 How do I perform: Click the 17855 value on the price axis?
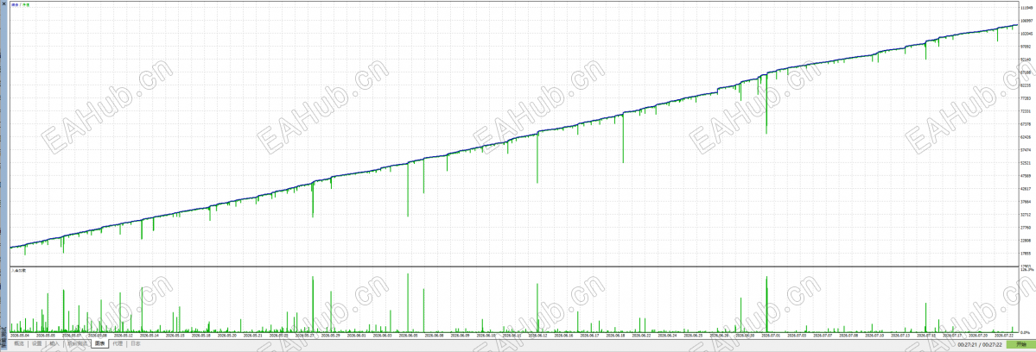coord(1026,253)
